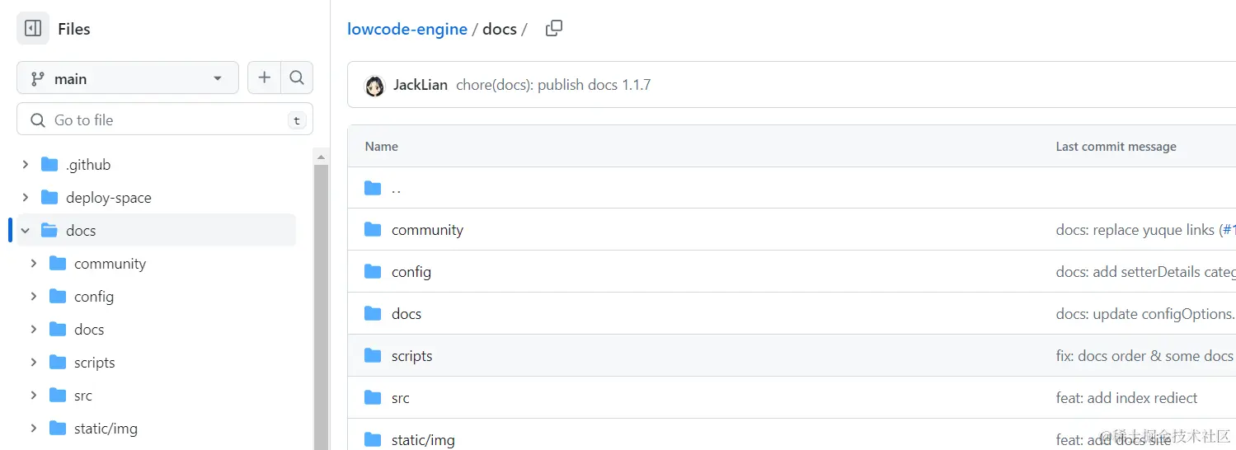The width and height of the screenshot is (1236, 450).
Task: Collapse the docs folder in tree
Action: point(26,231)
